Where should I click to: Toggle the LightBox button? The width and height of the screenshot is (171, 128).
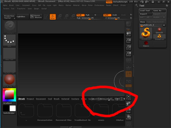pyautogui.click(x=22, y=17)
